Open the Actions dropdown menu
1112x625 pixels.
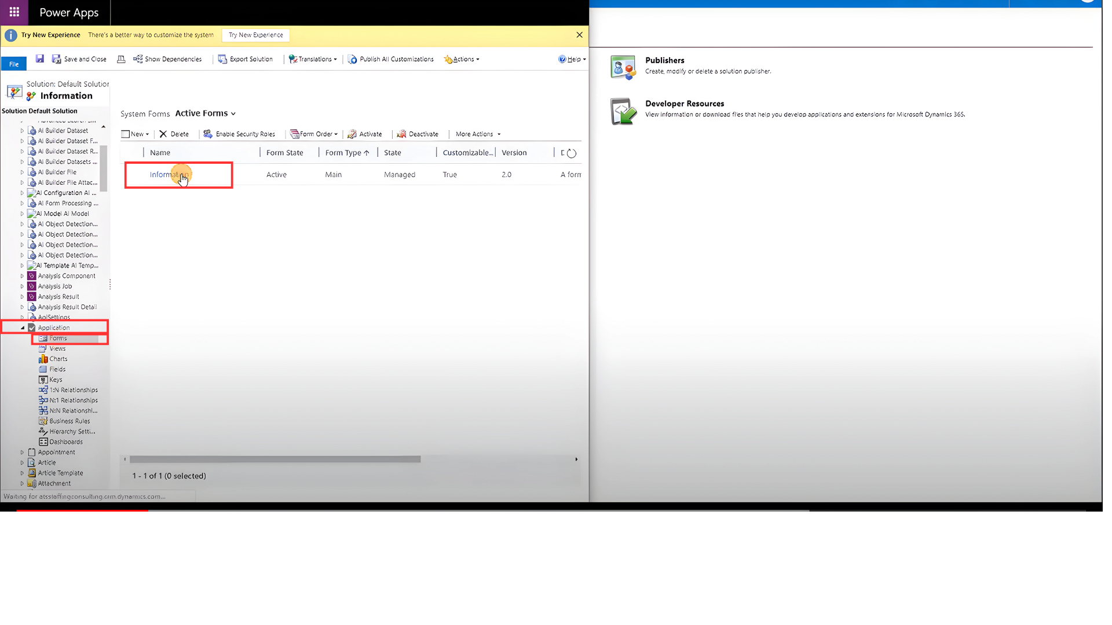coord(462,59)
